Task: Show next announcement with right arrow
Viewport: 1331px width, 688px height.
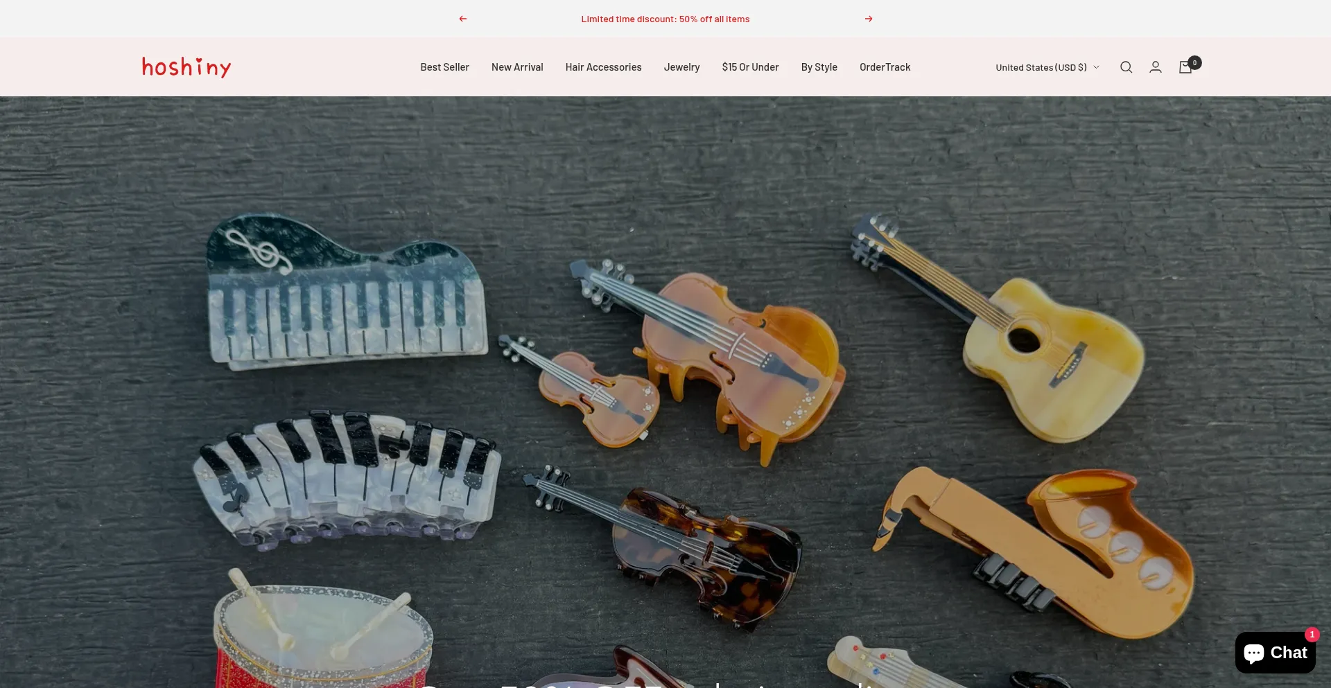Action: click(869, 19)
